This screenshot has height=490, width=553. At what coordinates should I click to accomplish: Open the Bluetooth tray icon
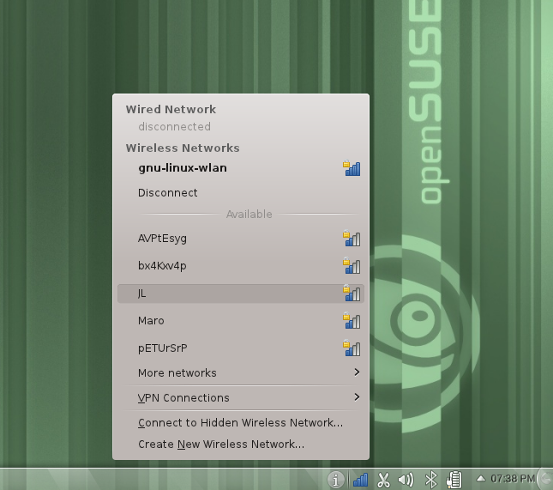coord(430,480)
